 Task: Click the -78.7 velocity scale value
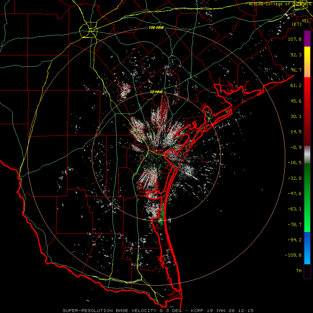point(295,225)
